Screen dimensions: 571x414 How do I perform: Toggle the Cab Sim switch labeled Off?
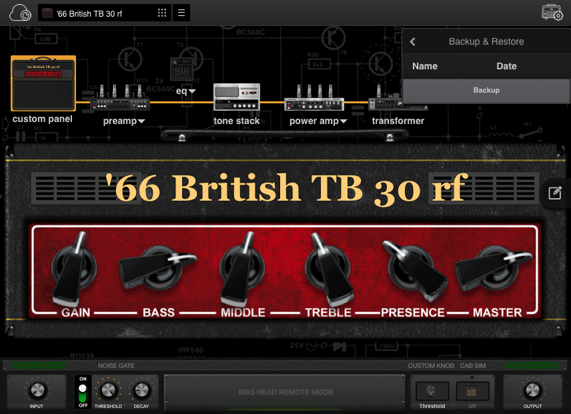tap(472, 391)
